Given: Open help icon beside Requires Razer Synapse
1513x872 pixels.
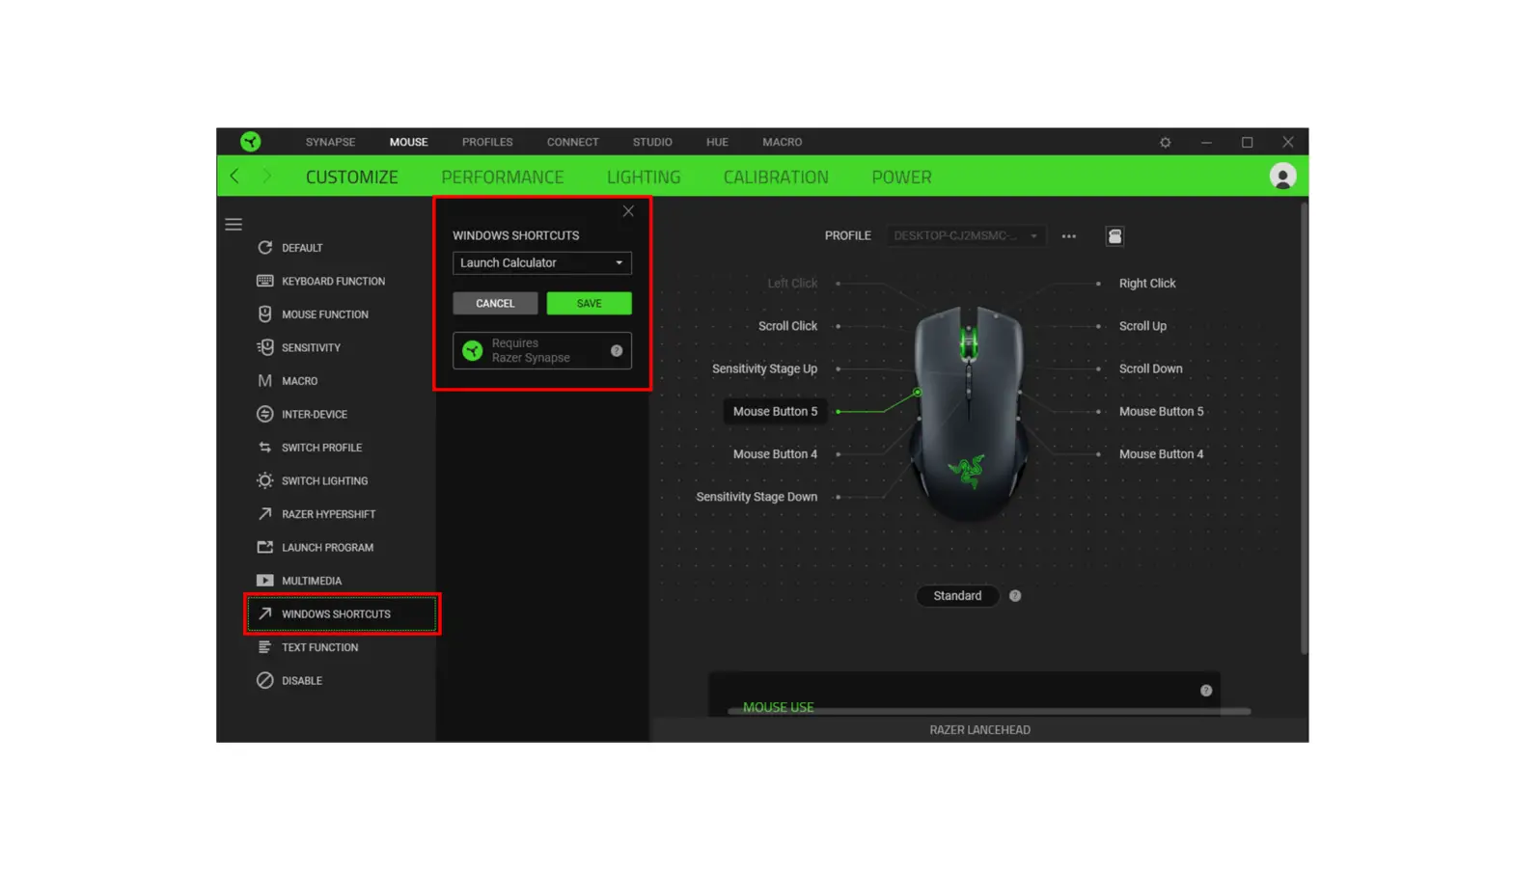Looking at the screenshot, I should (x=617, y=350).
